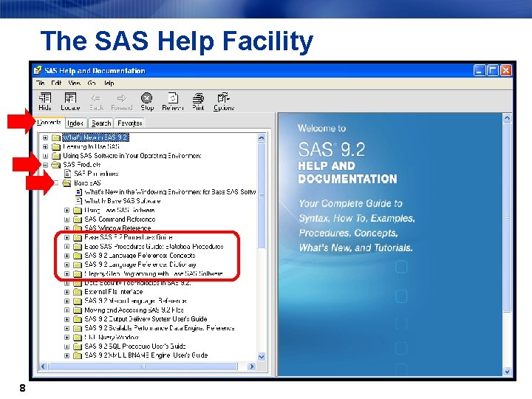The width and height of the screenshot is (532, 399).
Task: Click the SAS Help and Documentation title bar icon
Action: pyautogui.click(x=38, y=70)
